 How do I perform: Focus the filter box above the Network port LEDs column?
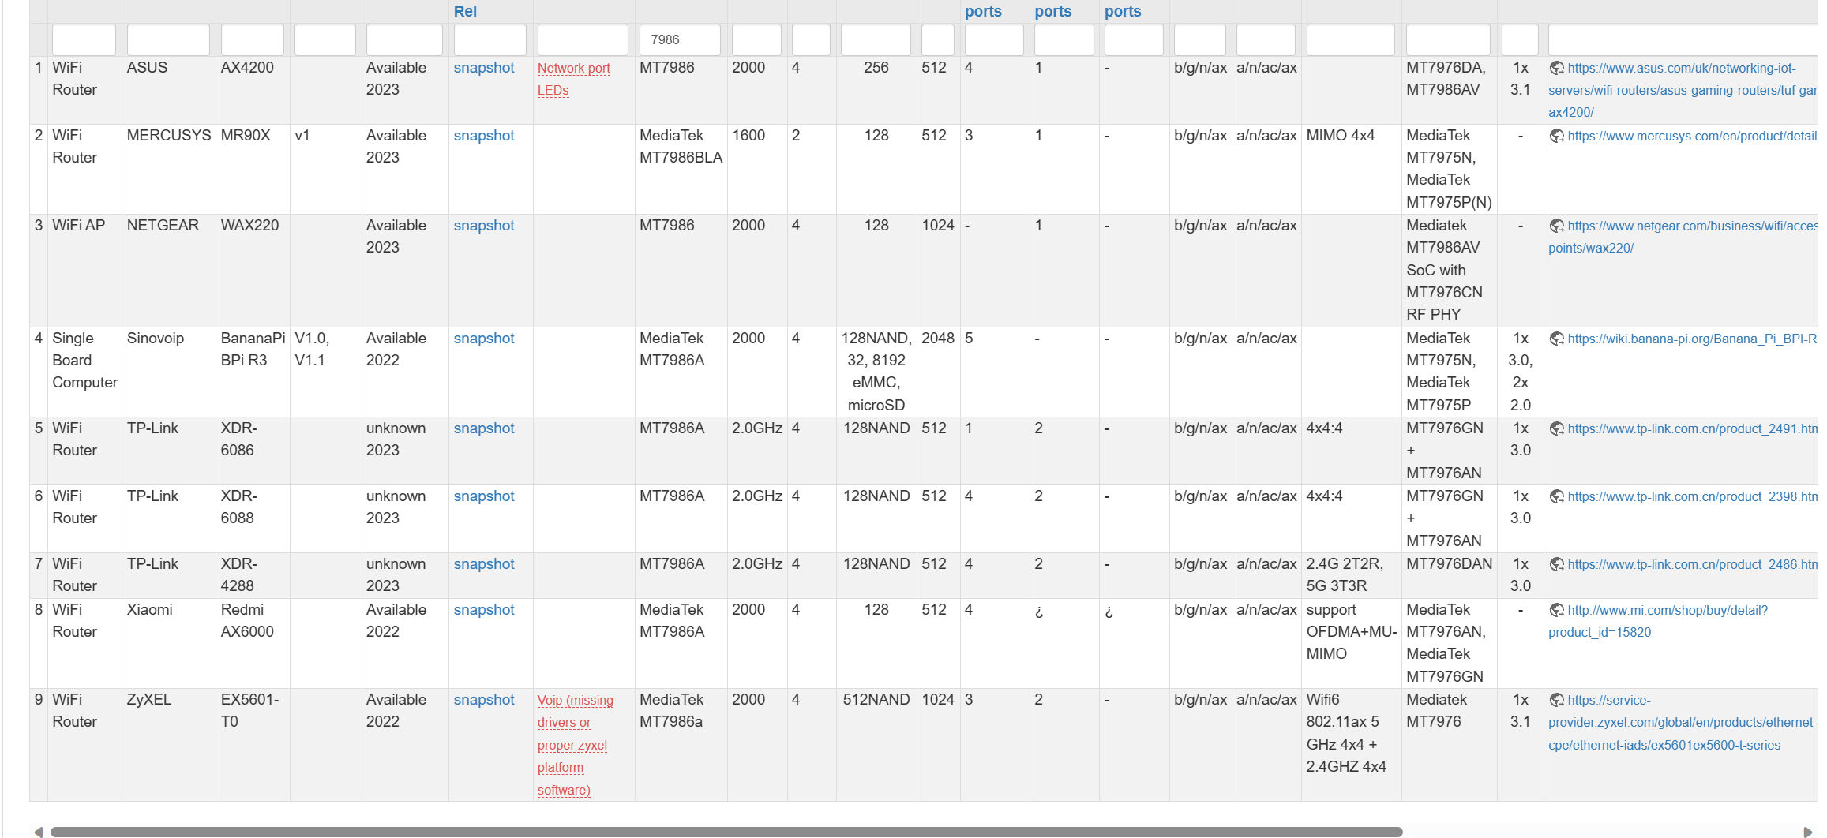(583, 39)
